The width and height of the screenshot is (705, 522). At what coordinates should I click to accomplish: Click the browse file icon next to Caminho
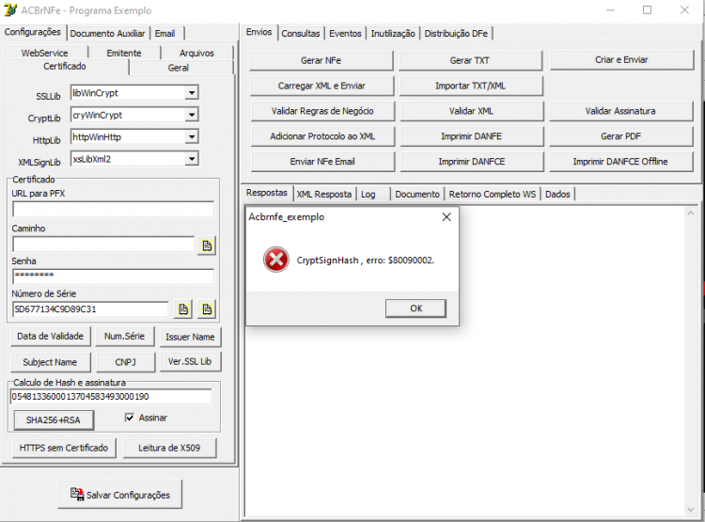tap(207, 245)
